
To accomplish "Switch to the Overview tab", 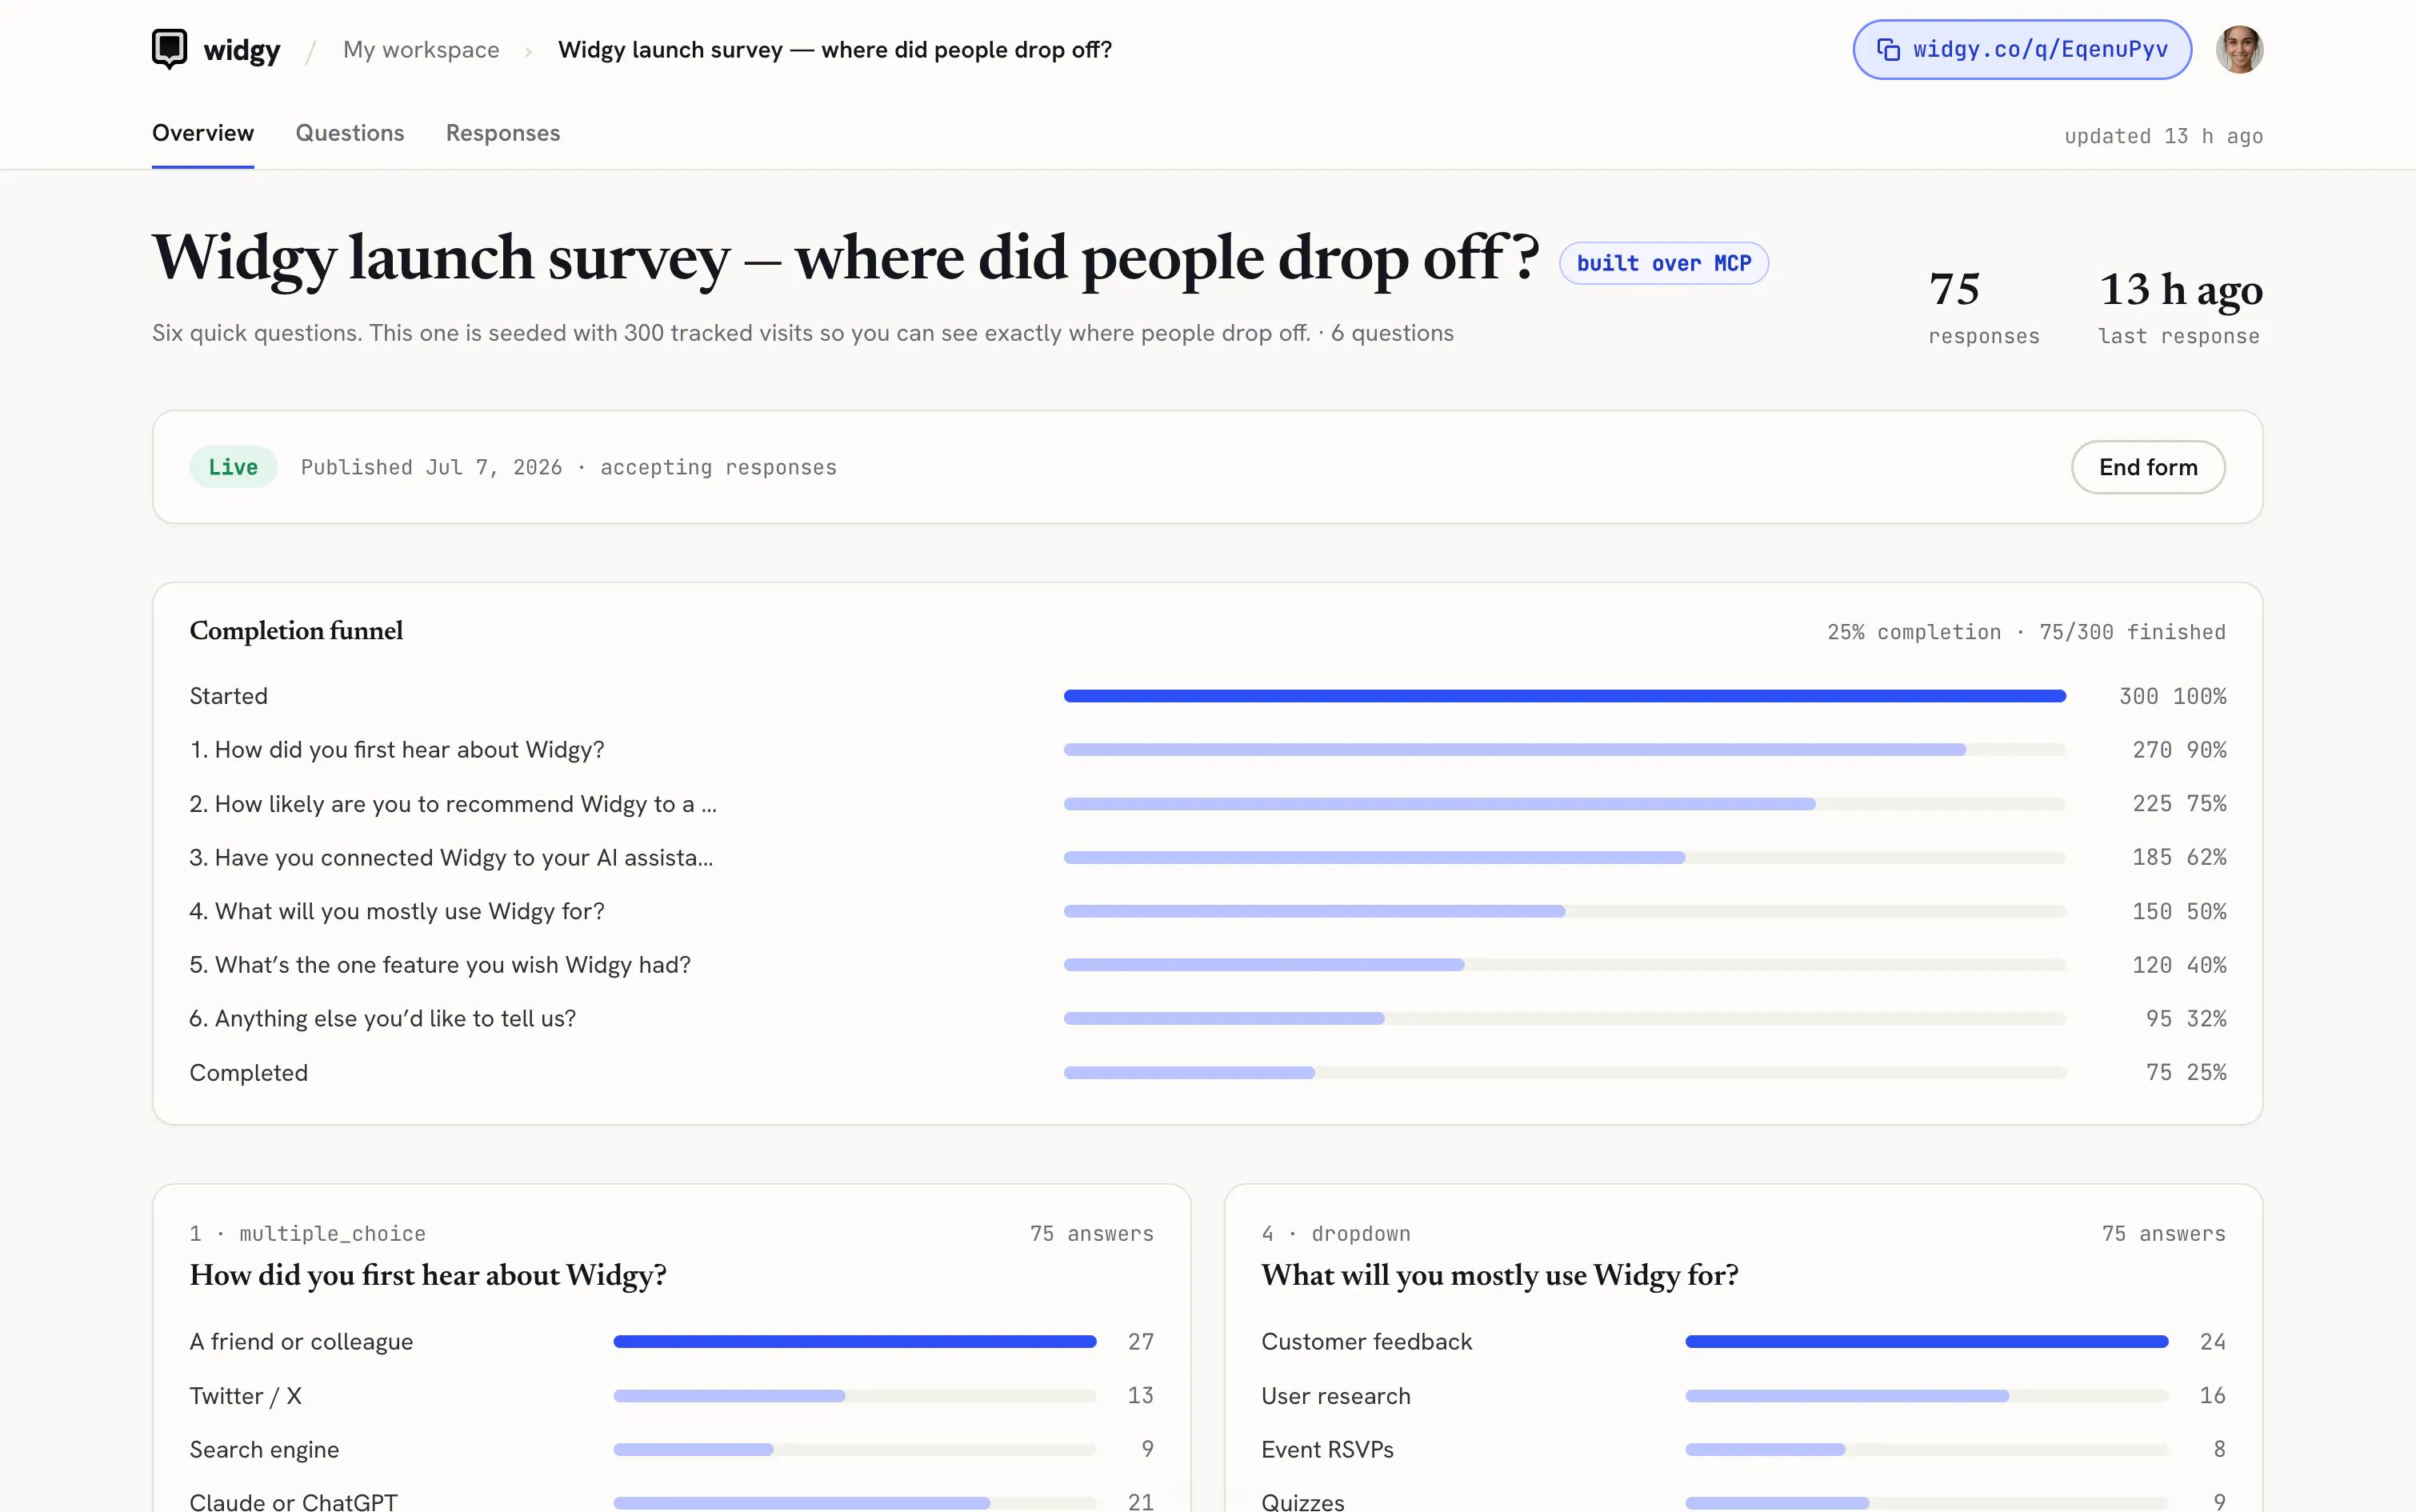I will 203,133.
